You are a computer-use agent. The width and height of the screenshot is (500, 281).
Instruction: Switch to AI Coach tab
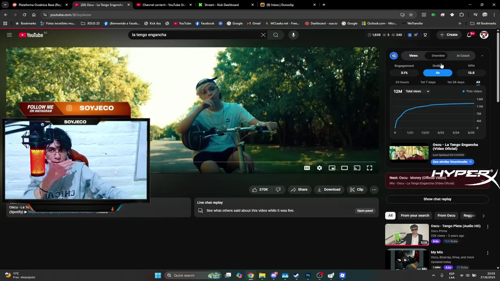point(463,55)
